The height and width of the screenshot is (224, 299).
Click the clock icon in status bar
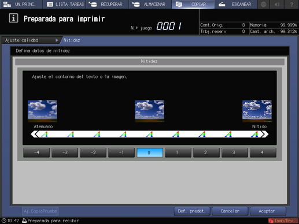pyautogui.click(x=4, y=221)
